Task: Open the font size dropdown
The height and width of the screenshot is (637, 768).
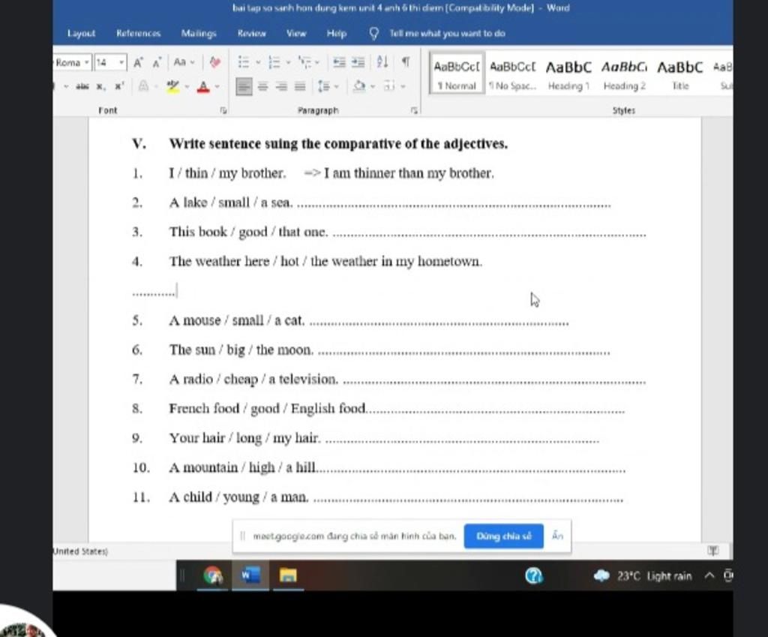Action: pyautogui.click(x=121, y=63)
